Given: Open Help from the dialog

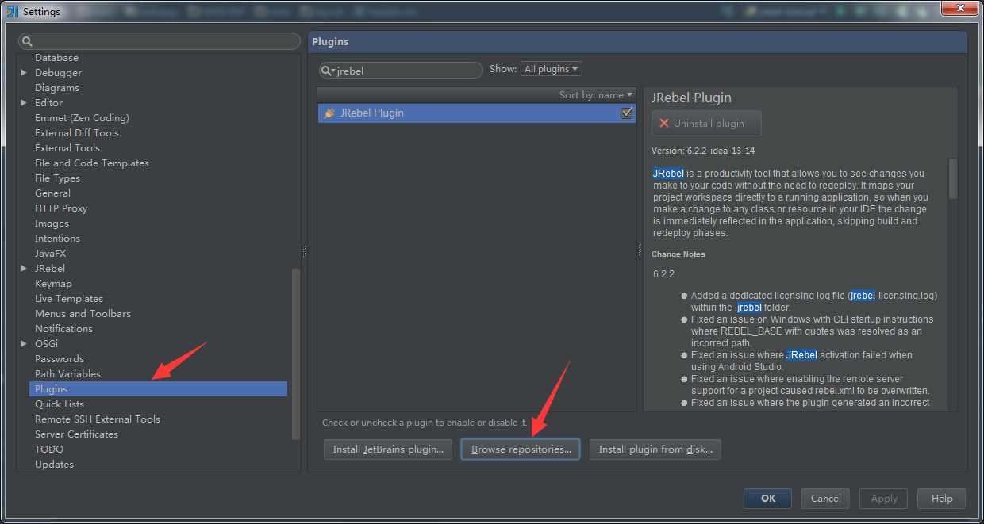Looking at the screenshot, I should pos(942,499).
